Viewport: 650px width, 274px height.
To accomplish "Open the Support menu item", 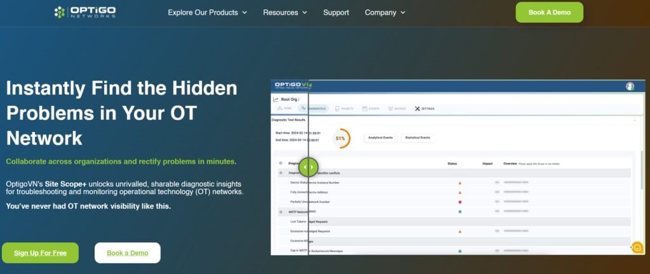I will coord(336,13).
